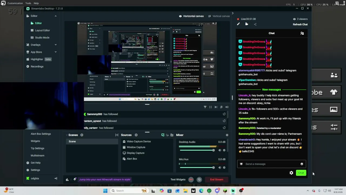
Task: Click the Windows taskbar Search box
Action: 130,191
